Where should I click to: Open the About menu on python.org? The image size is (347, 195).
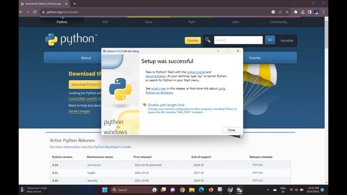86,58
